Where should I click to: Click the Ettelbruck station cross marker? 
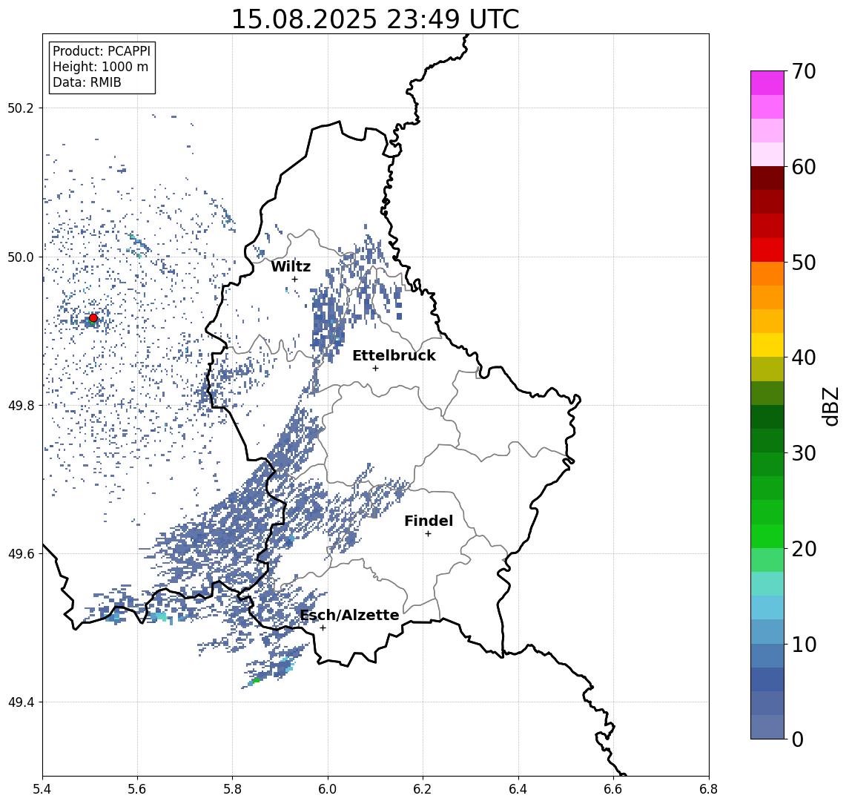(x=375, y=369)
